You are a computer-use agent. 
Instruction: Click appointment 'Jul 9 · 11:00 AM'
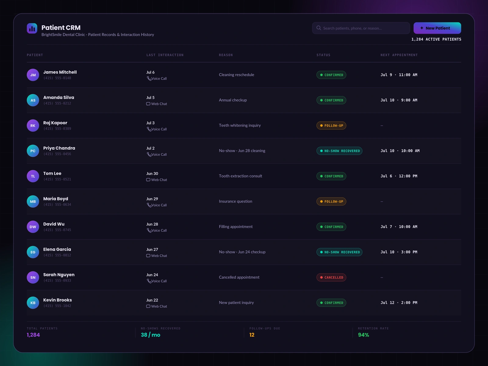399,75
